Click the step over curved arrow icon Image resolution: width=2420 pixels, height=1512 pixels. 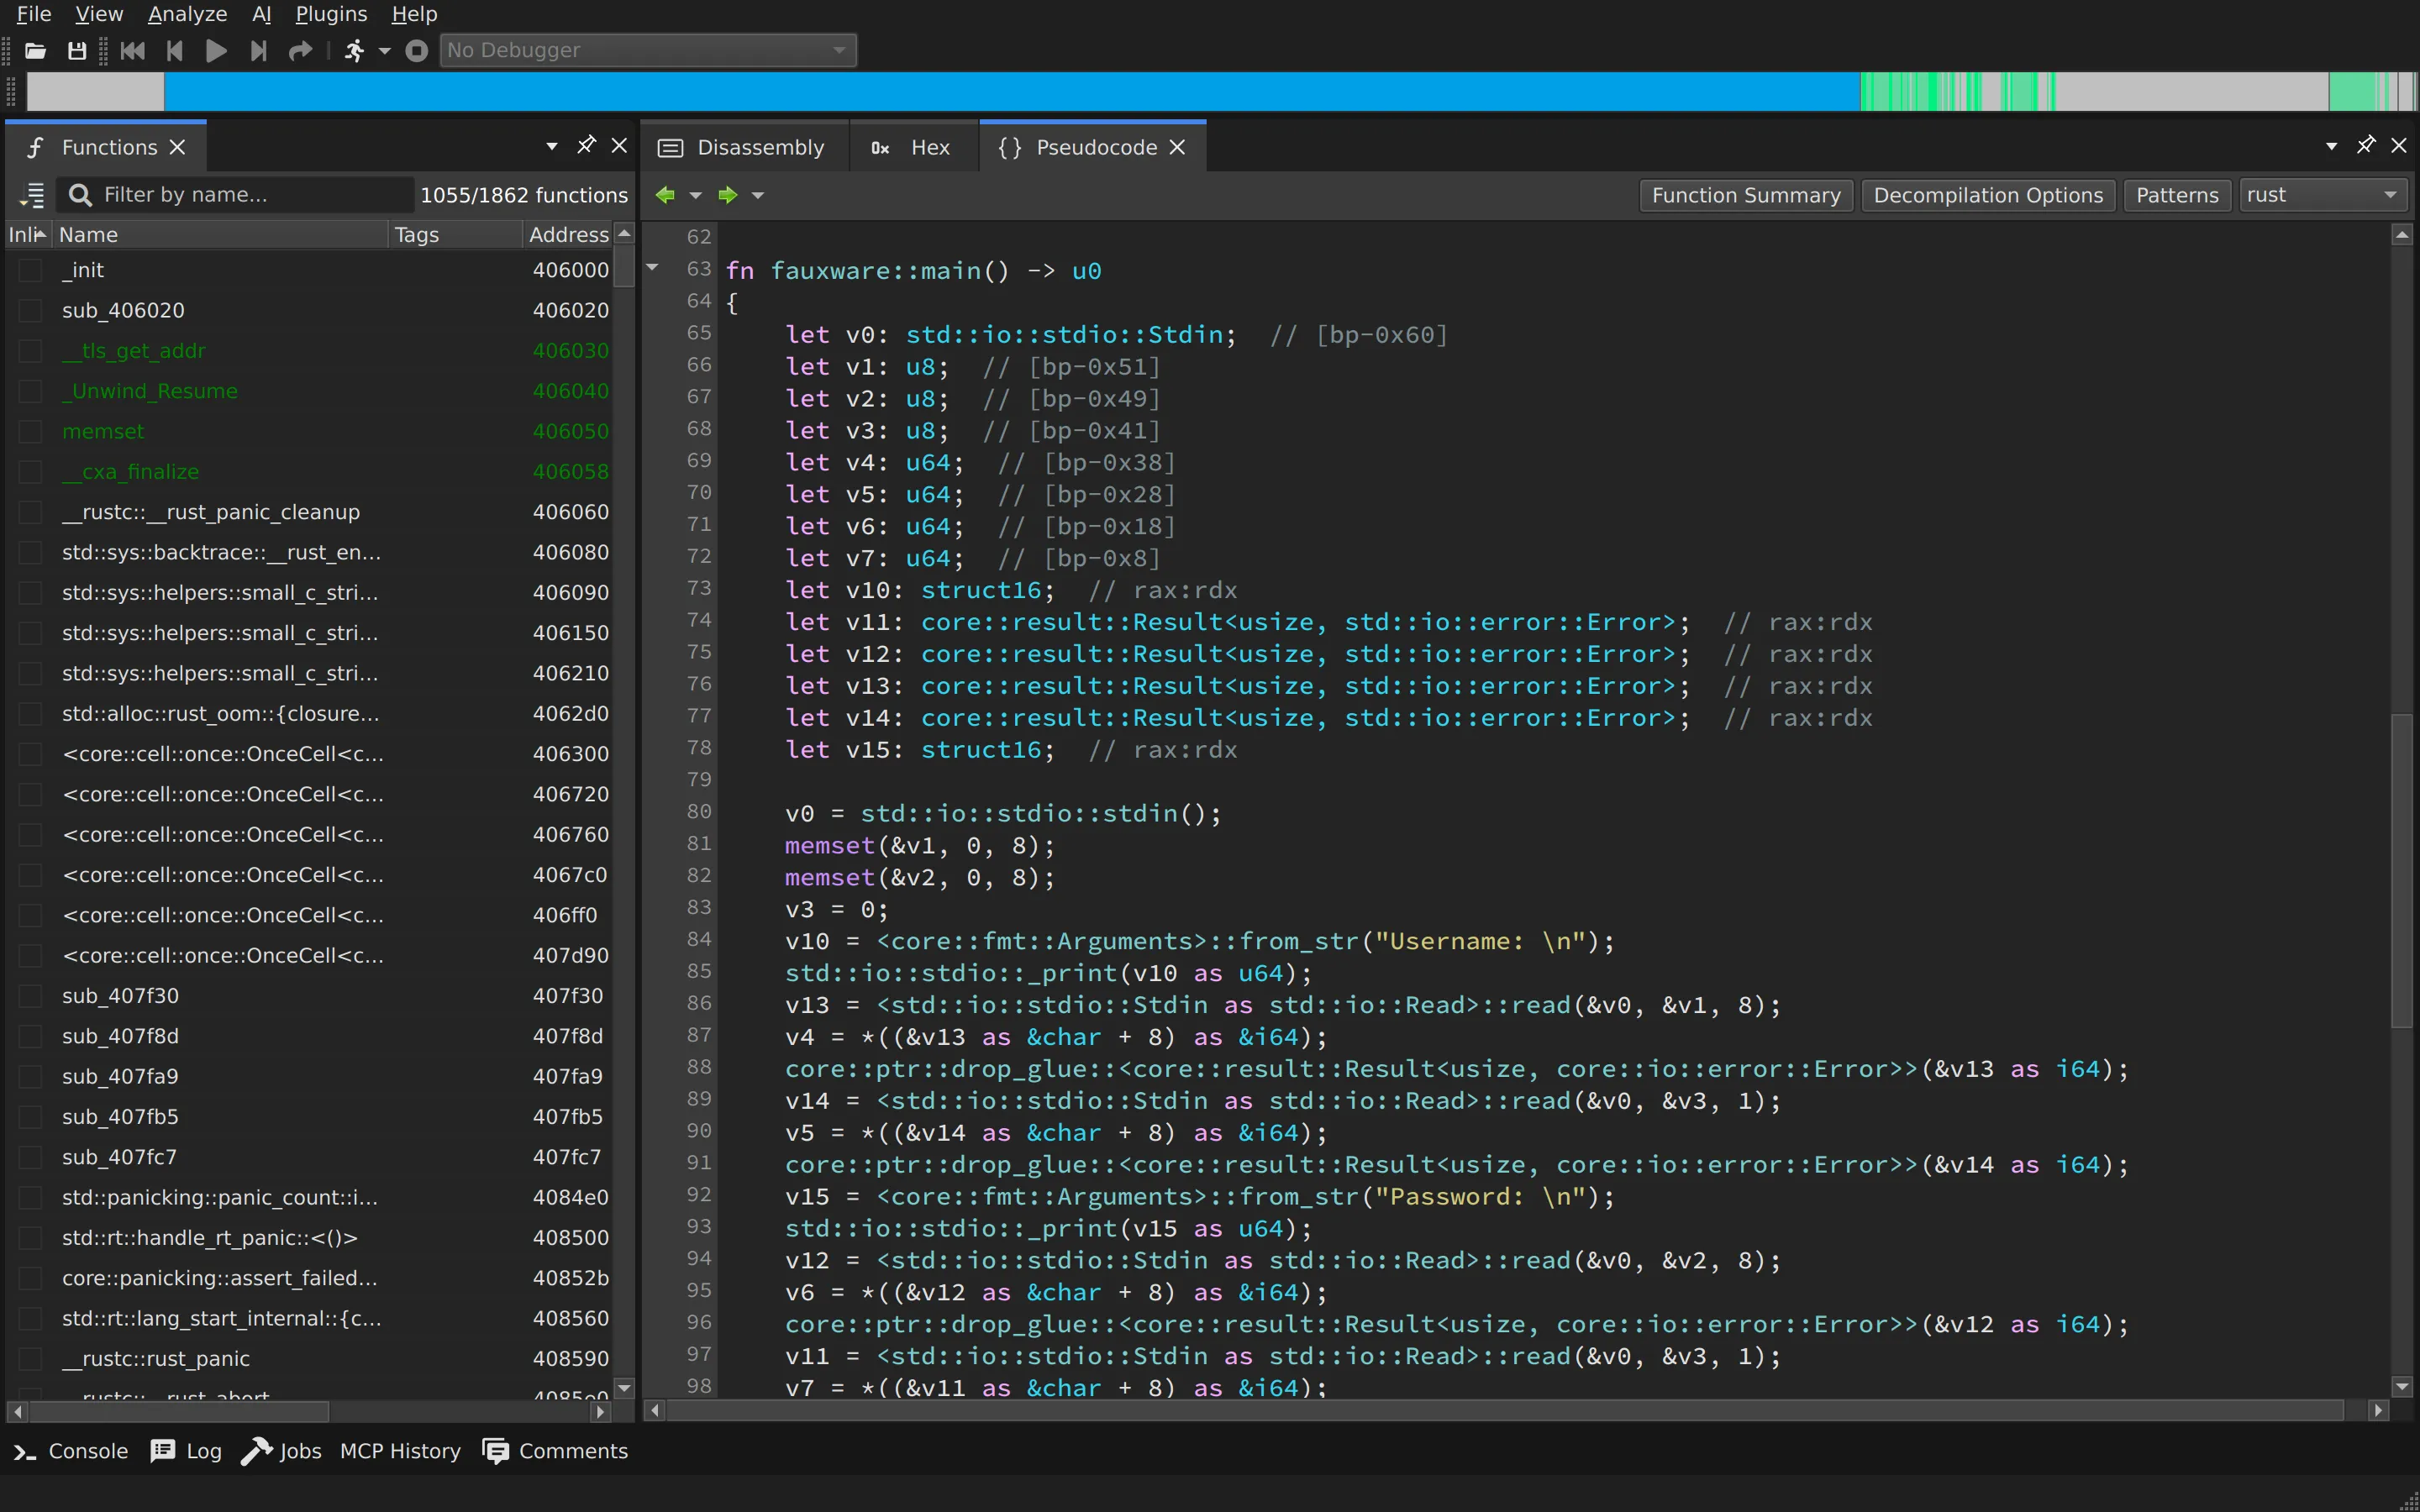pos(300,50)
